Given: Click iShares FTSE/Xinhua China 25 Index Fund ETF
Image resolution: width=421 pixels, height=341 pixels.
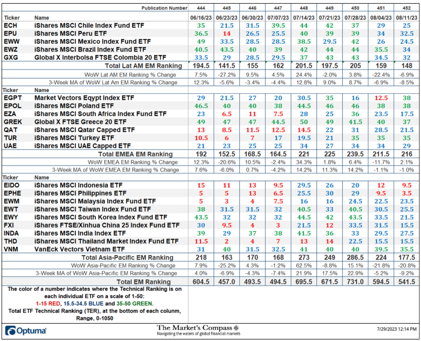Looking at the screenshot, I should point(107,225).
